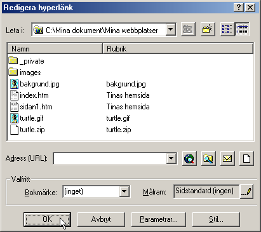Select the file name images

pos(30,72)
